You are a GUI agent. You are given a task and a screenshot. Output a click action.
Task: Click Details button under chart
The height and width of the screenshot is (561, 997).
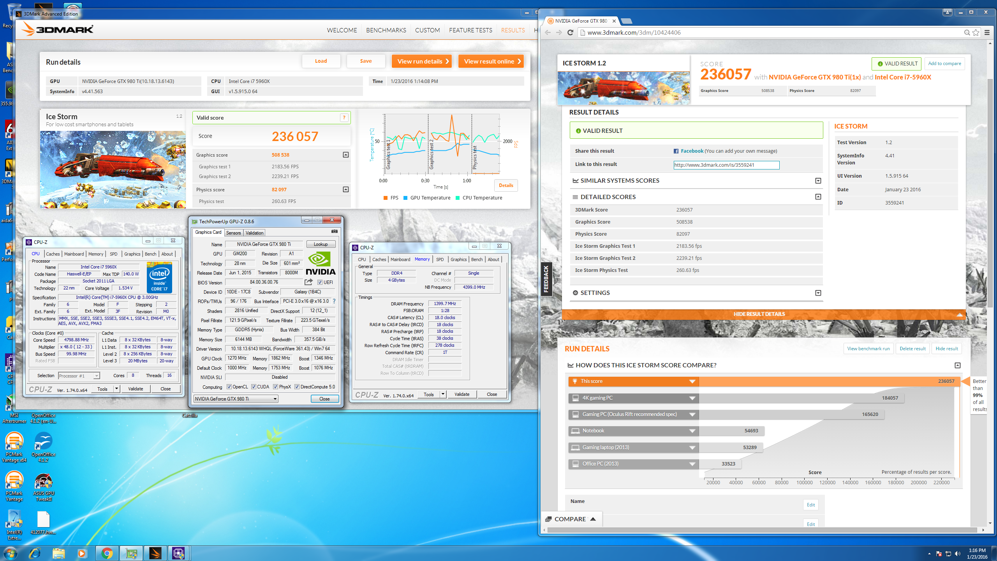[x=506, y=185]
